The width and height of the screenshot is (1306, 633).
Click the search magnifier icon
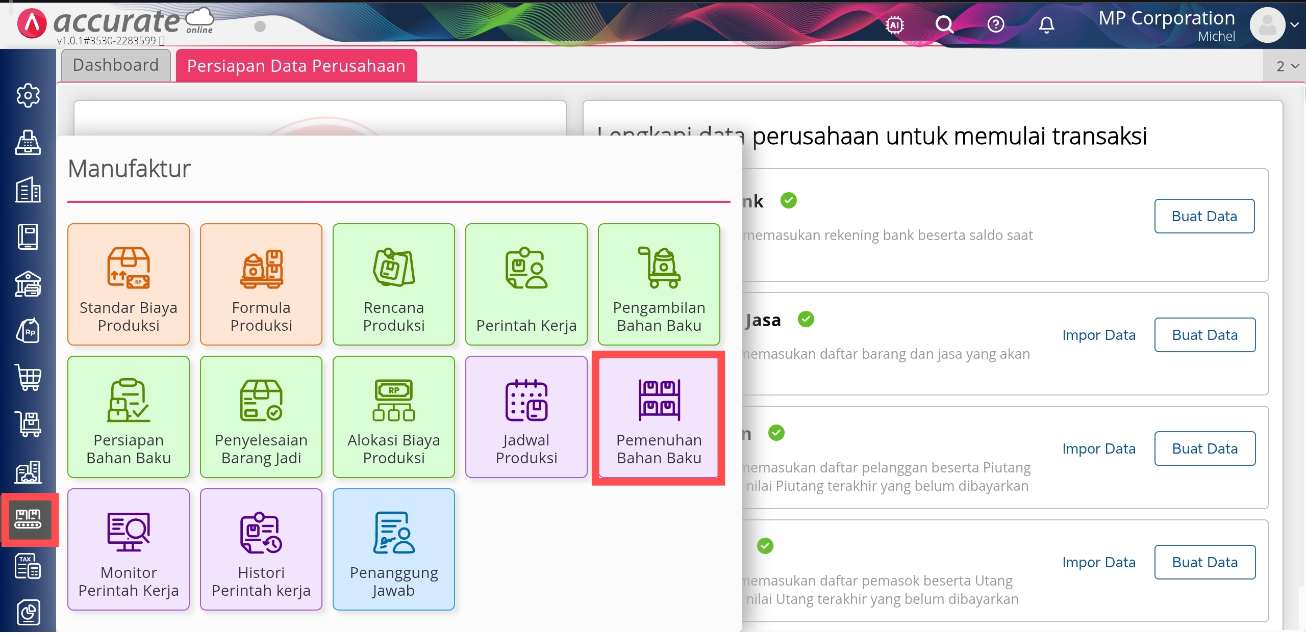coord(944,24)
